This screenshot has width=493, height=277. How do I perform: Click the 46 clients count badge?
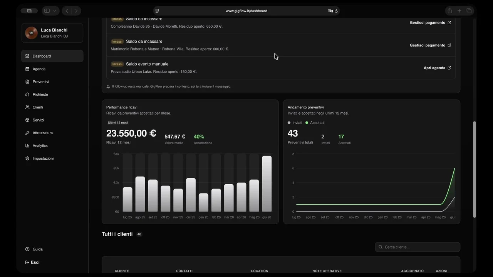[139, 234]
